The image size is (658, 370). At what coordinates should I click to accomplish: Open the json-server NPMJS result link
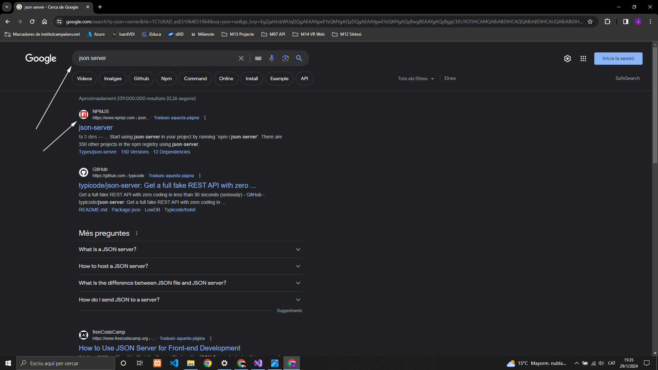point(96,127)
